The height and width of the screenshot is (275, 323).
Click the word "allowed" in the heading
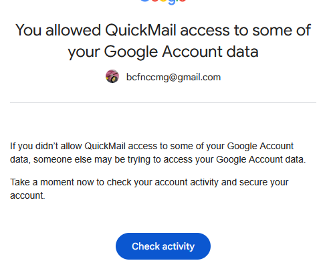tap(74, 30)
